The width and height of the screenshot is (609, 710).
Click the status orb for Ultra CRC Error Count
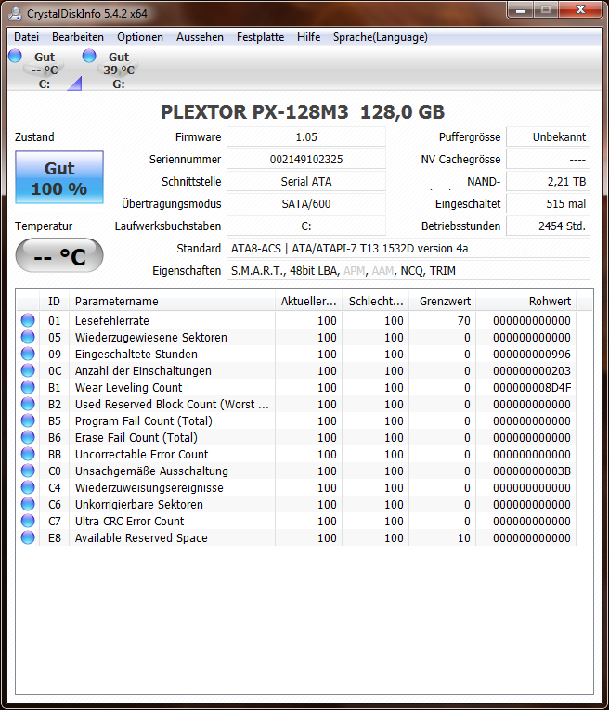click(x=28, y=522)
